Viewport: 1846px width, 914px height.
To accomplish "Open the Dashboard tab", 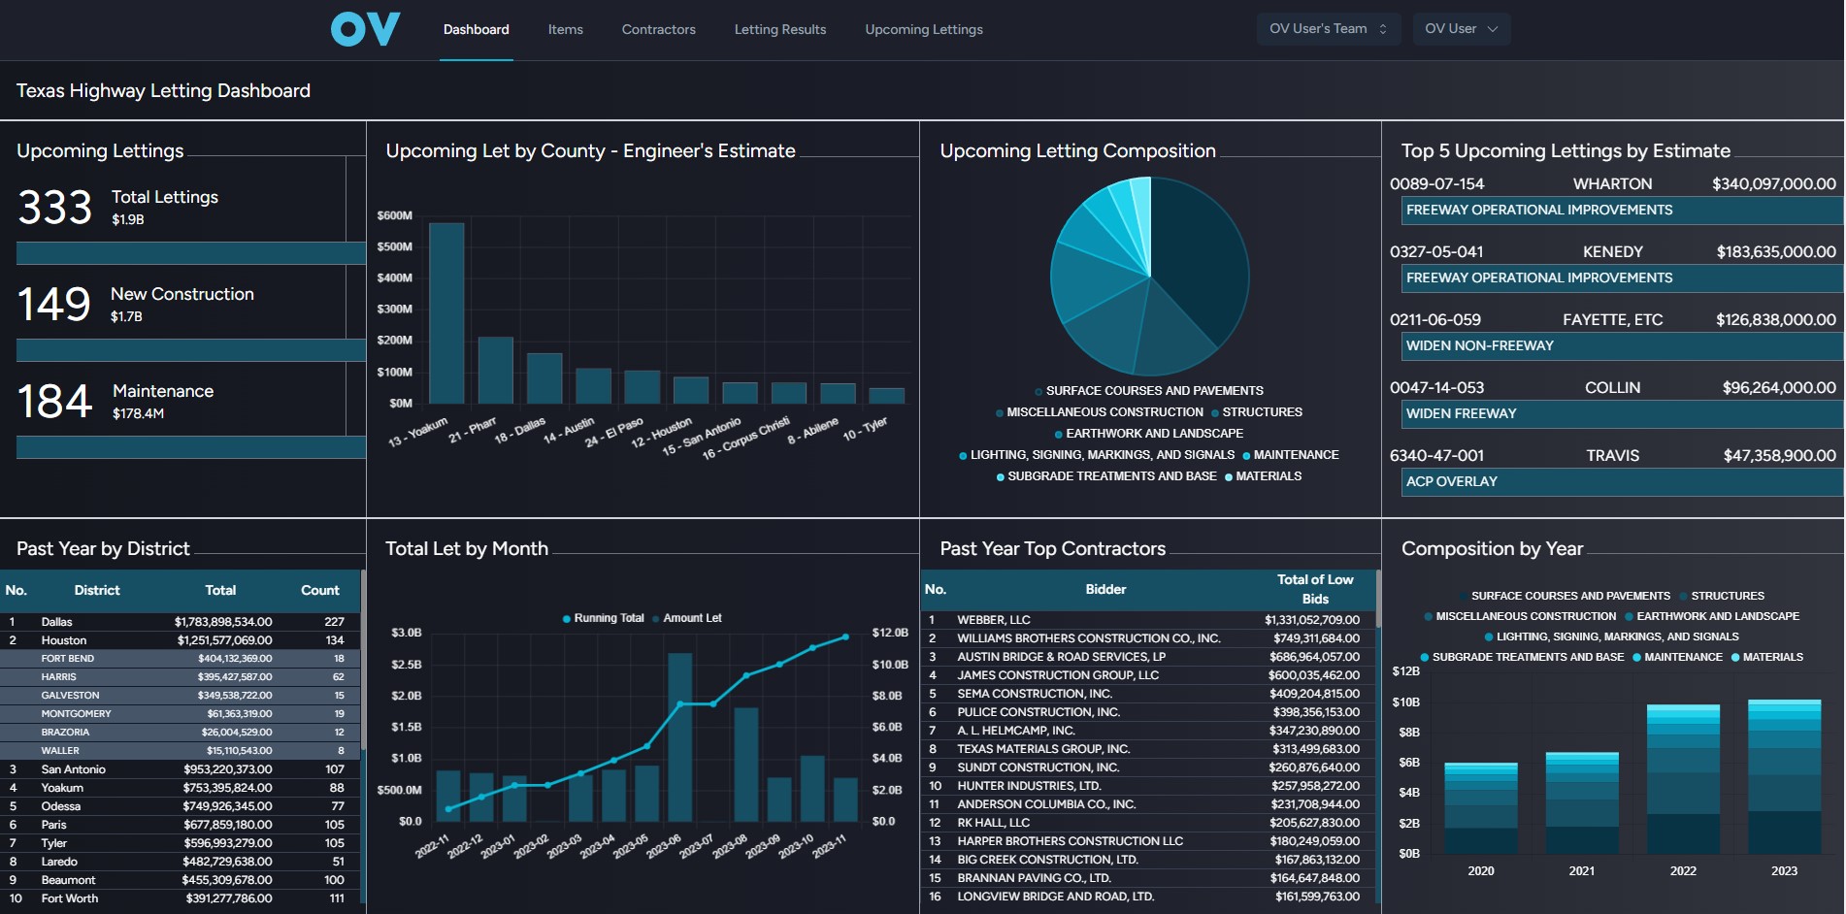I will pos(476,29).
